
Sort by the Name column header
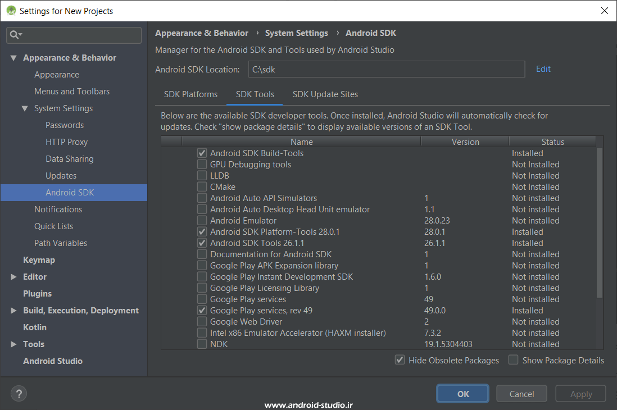point(301,142)
